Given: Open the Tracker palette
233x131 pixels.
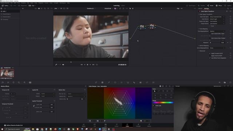Looking at the screenshot, I should [x=121, y=83].
